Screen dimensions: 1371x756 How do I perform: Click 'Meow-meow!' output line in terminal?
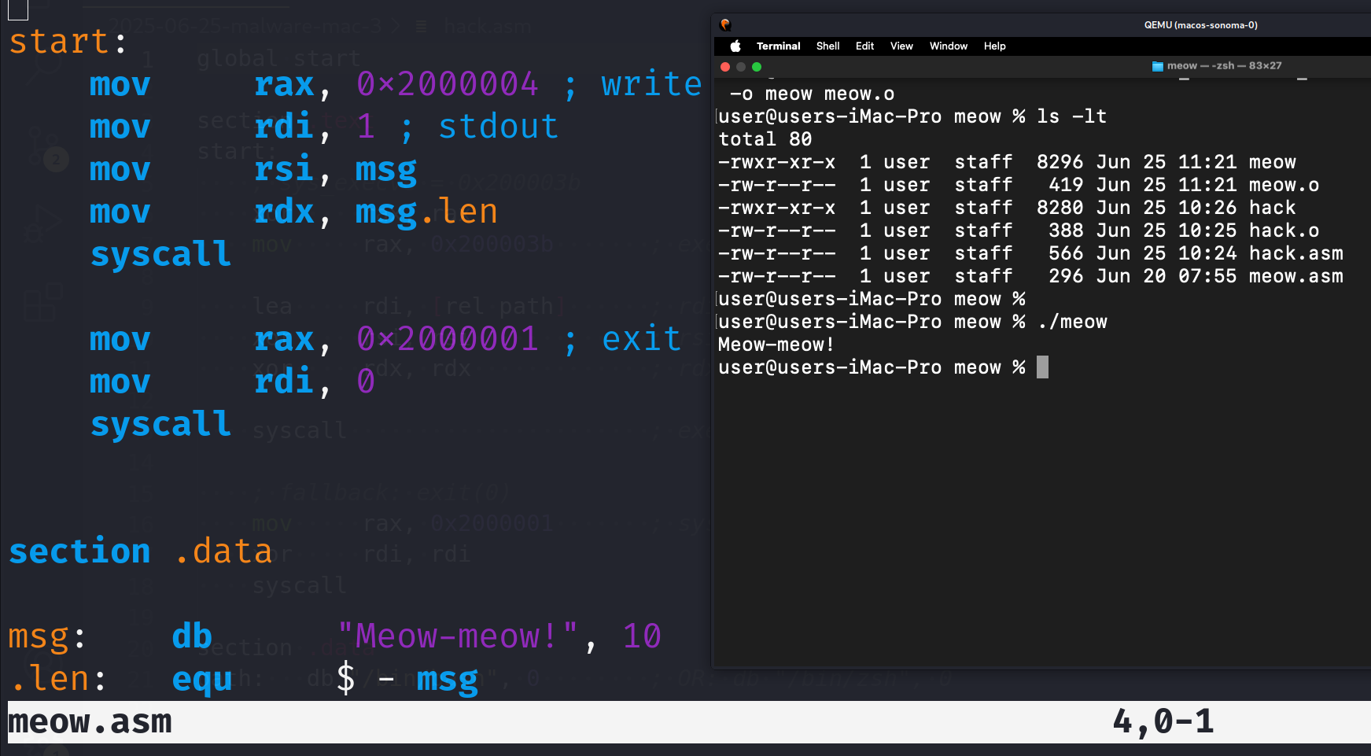pyautogui.click(x=776, y=345)
